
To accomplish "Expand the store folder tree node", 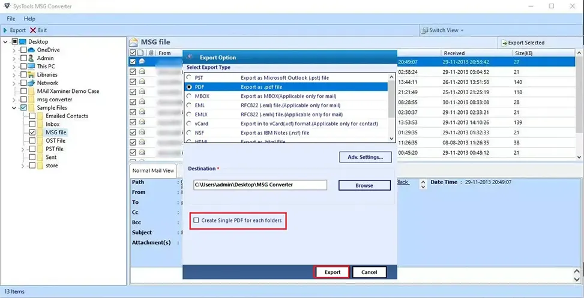I will [23, 165].
